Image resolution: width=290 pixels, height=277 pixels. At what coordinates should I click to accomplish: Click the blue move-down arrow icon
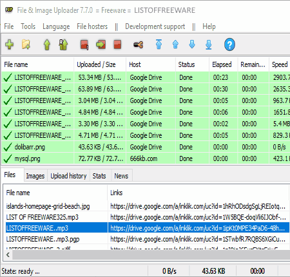click(192, 44)
